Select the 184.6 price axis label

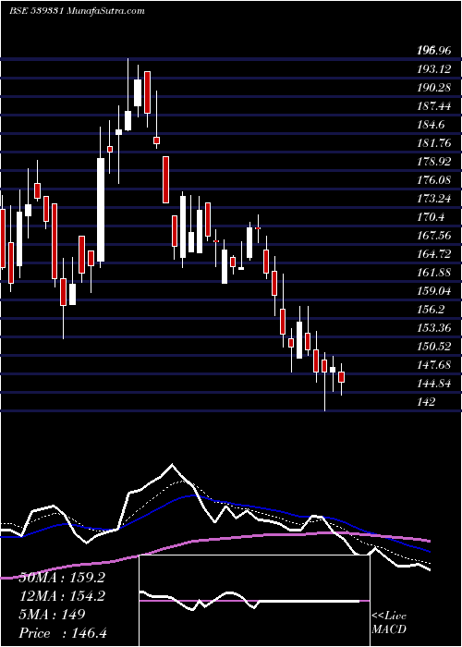coord(431,125)
